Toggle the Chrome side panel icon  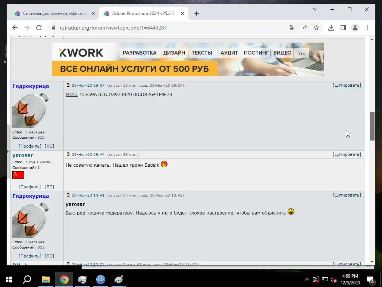coord(343,28)
